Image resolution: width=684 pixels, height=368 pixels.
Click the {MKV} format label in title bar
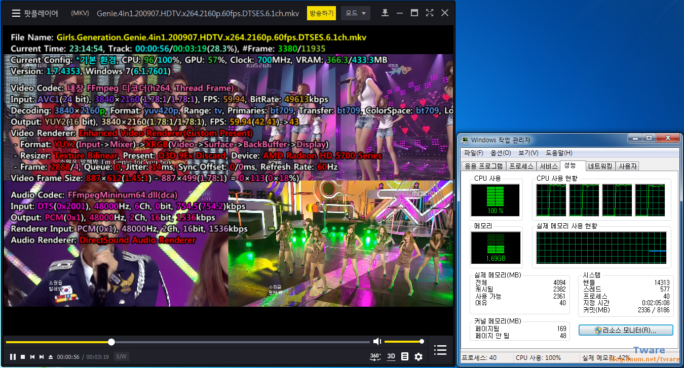[80, 13]
